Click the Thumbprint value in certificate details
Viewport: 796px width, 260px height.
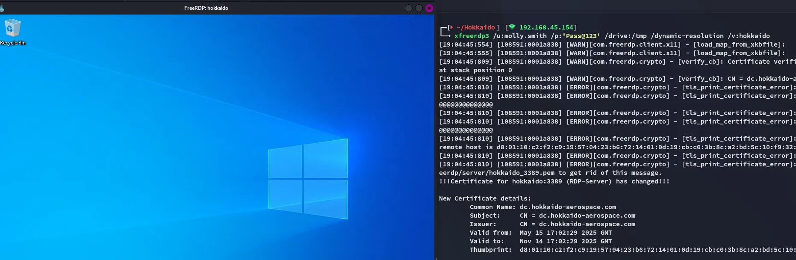pos(657,250)
